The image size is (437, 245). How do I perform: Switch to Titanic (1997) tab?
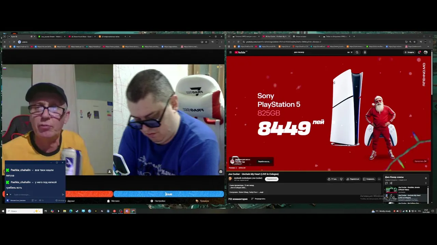click(x=245, y=36)
